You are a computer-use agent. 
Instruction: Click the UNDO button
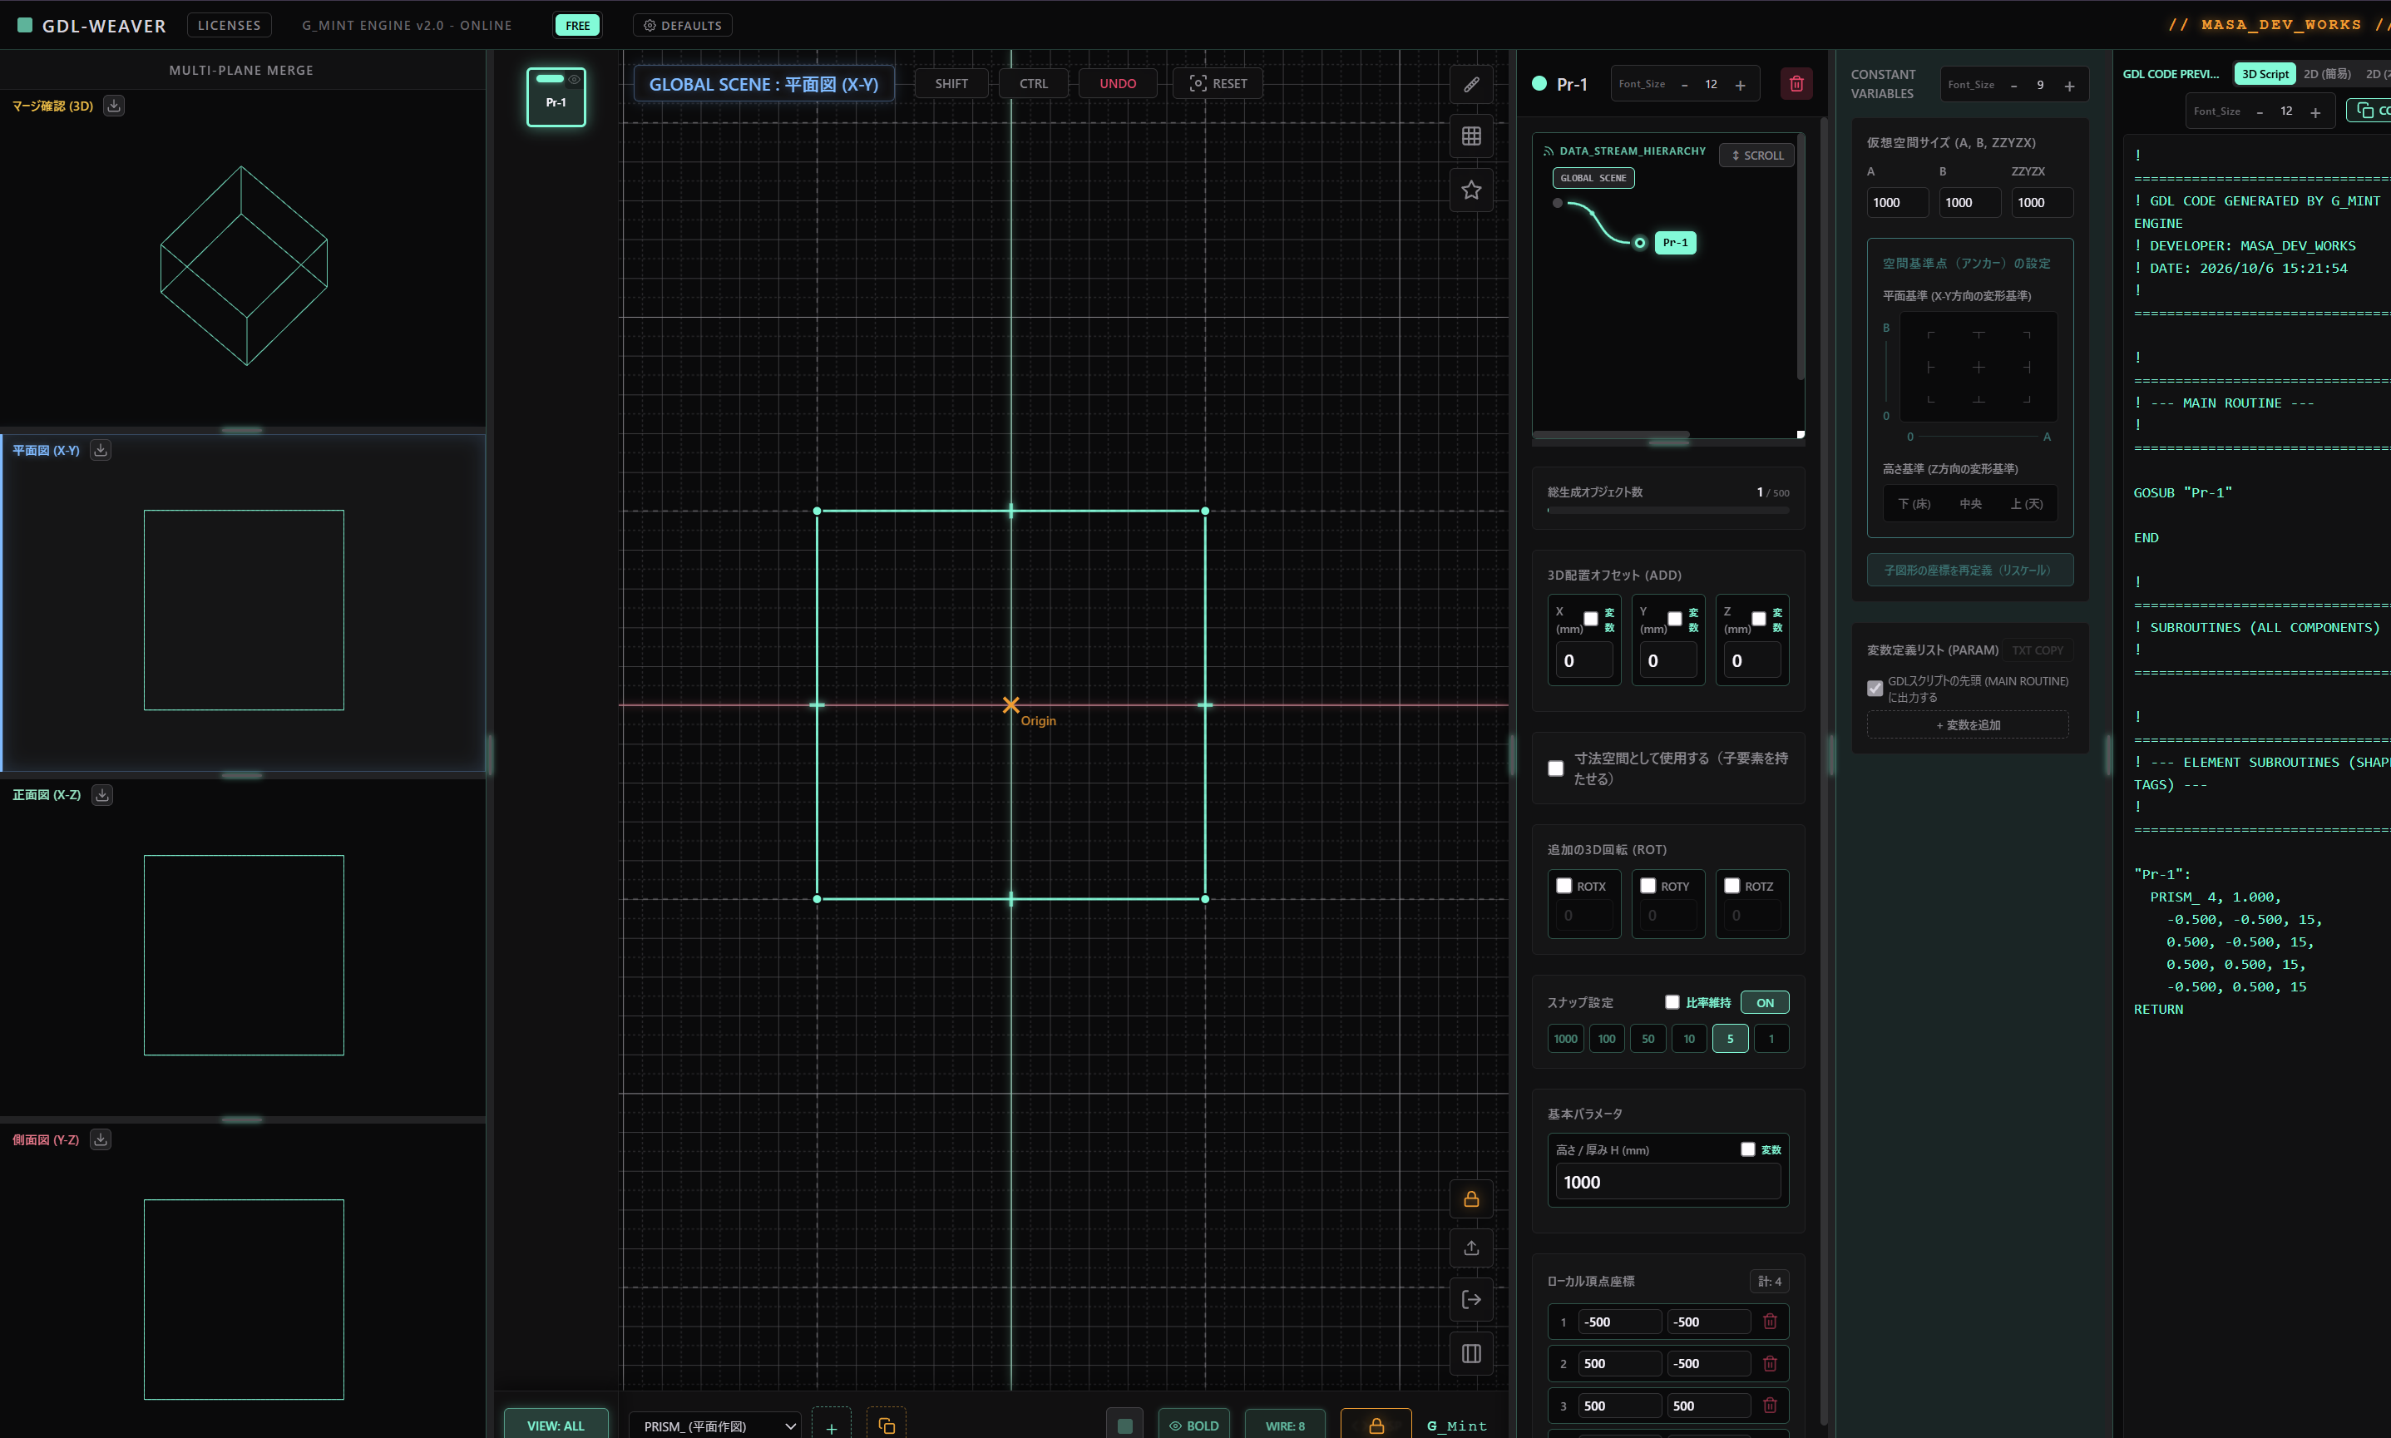[1118, 83]
